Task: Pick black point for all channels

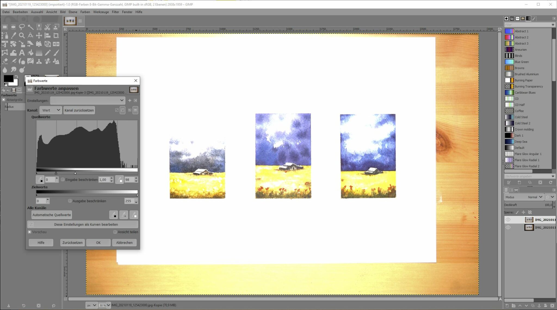Action: 113,215
